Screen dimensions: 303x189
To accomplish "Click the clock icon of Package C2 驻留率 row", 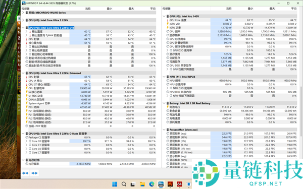I will click(x=27, y=137).
